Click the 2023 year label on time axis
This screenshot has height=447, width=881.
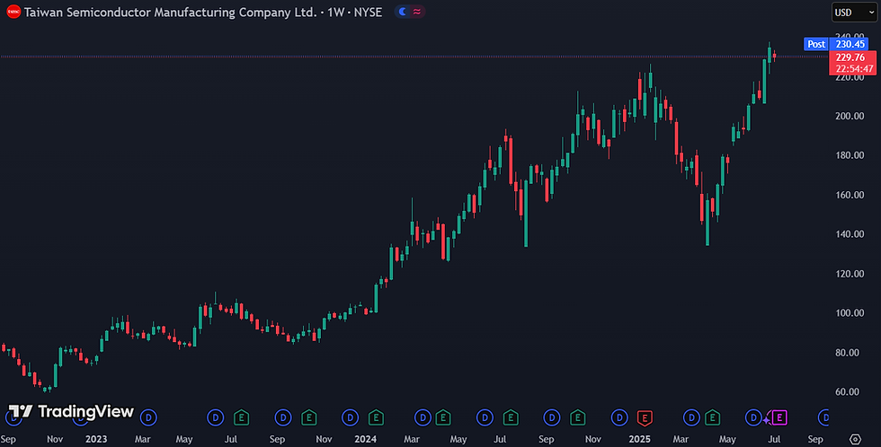96,439
